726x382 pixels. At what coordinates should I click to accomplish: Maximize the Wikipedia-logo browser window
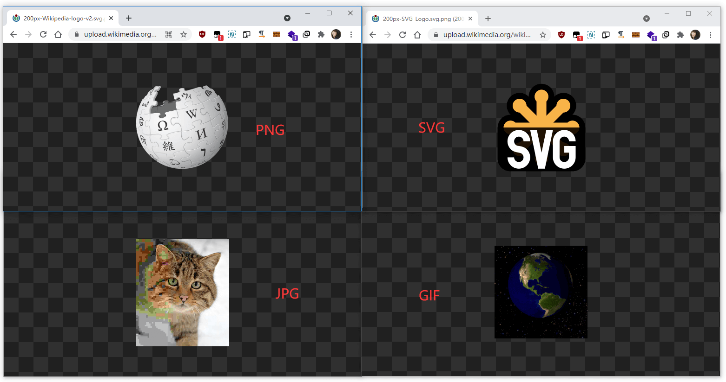pyautogui.click(x=329, y=13)
